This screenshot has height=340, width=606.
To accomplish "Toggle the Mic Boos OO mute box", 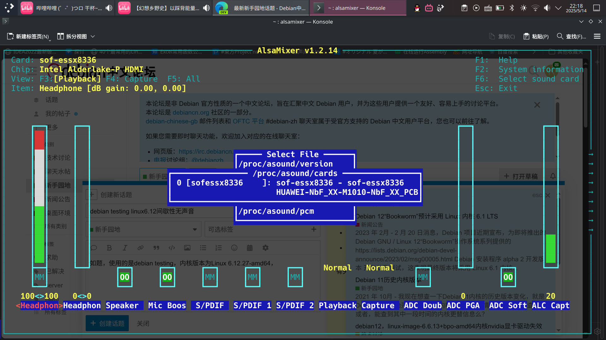I will (x=167, y=277).
